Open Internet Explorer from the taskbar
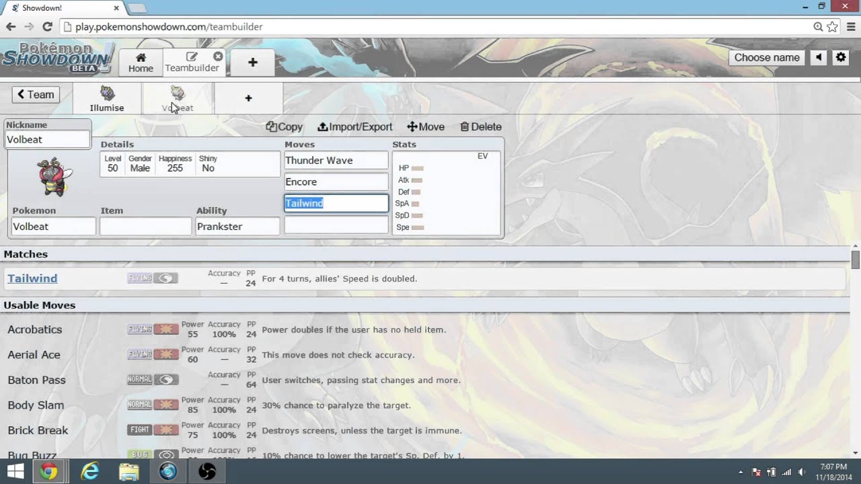Image resolution: width=861 pixels, height=484 pixels. (x=89, y=472)
